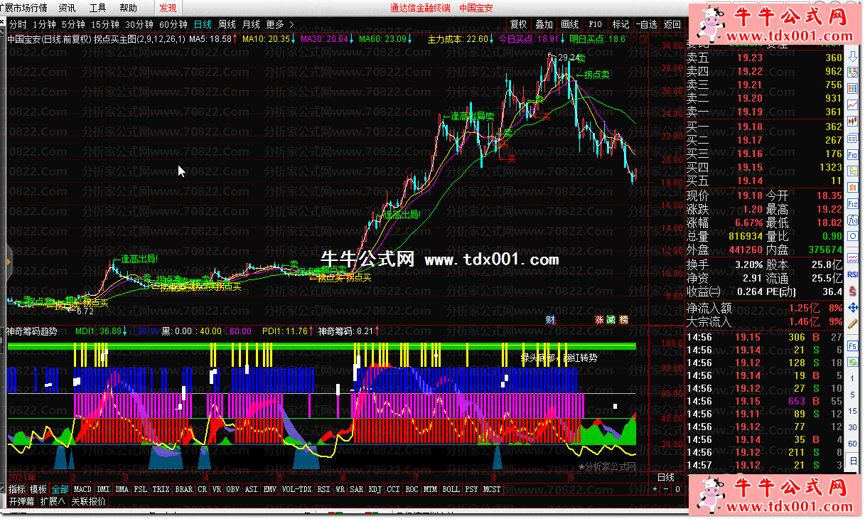Switch to 分时 chart period
865x519 pixels.
click(x=18, y=24)
